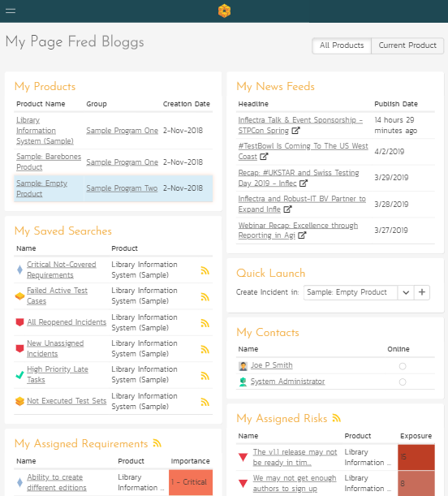Open Joe P Smith contact profile
The height and width of the screenshot is (496, 448).
[x=272, y=365]
